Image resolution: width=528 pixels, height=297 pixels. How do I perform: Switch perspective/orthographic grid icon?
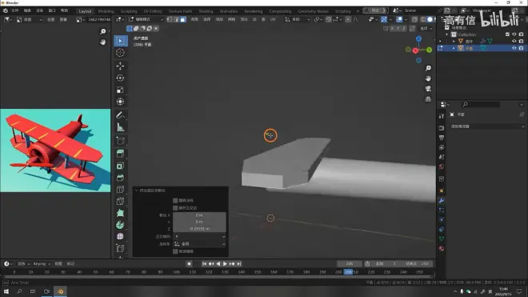click(x=428, y=99)
